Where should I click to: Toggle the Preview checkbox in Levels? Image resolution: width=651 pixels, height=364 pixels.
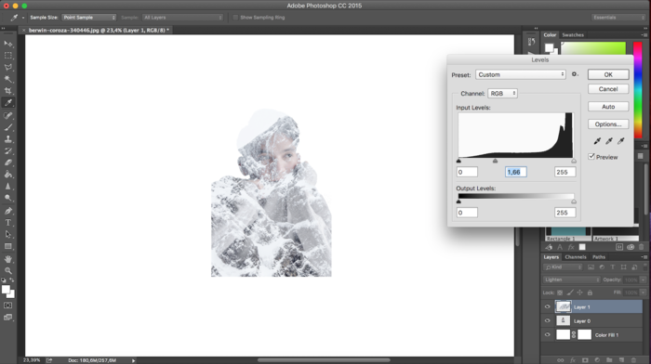click(591, 156)
